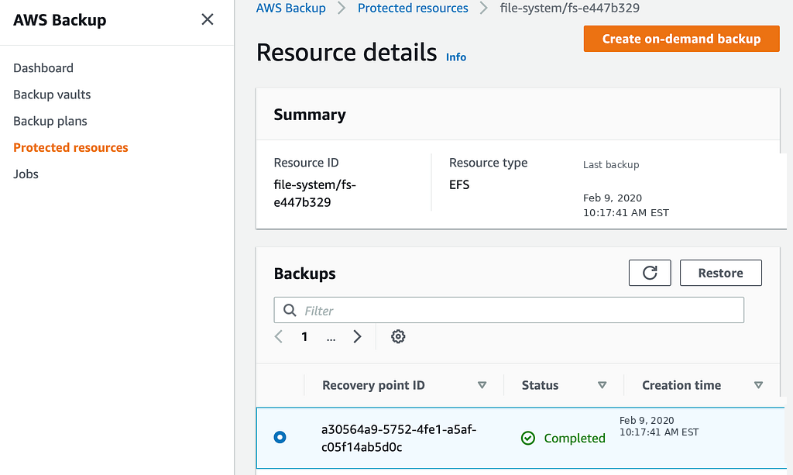Click recovery point ID a30564a9-5752-4fe1-a5af-c05f14ab5d0c
The height and width of the screenshot is (475, 793).
point(399,438)
